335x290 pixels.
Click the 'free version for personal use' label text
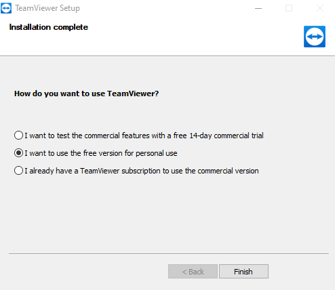(130, 153)
